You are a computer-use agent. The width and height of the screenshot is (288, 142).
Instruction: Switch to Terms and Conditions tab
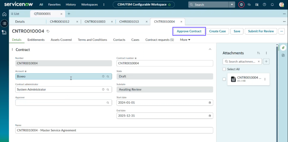coord(93,40)
